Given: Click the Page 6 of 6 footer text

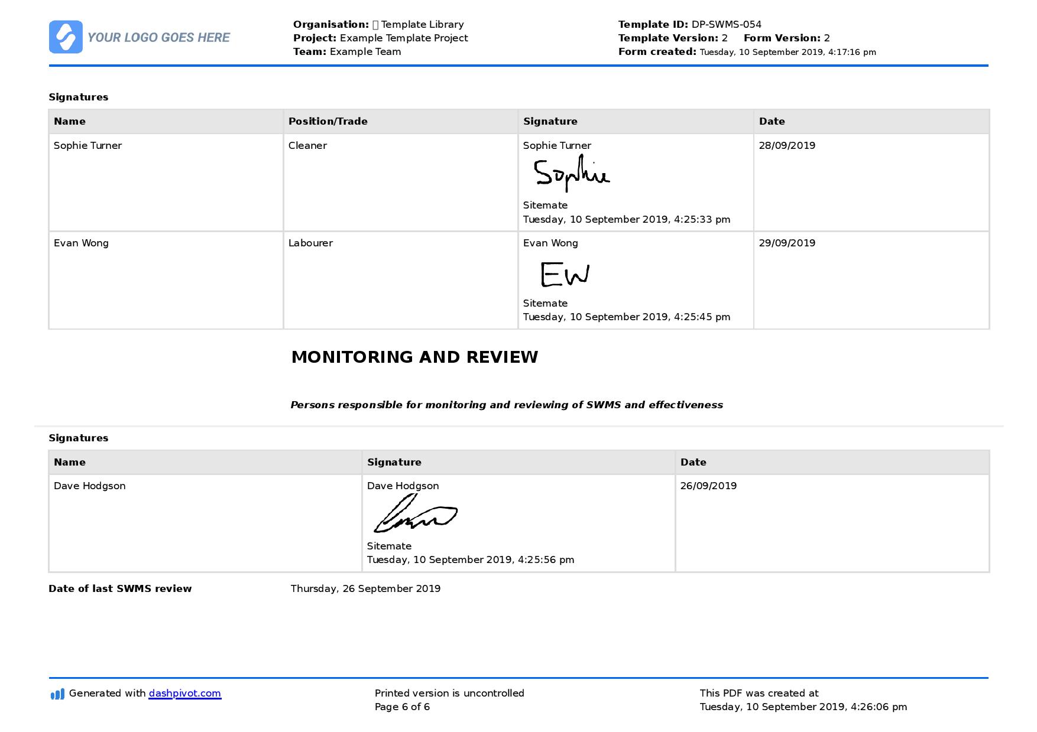Looking at the screenshot, I should pyautogui.click(x=402, y=707).
